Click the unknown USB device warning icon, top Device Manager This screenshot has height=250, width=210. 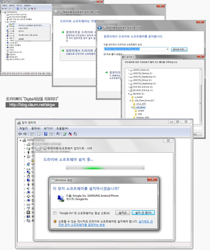click(10, 24)
